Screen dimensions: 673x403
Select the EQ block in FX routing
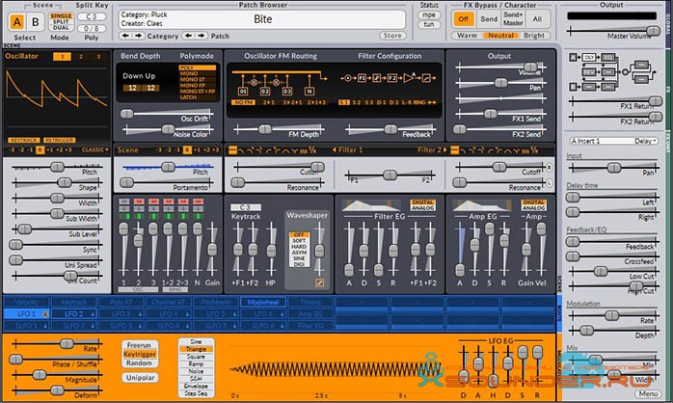pyautogui.click(x=608, y=57)
